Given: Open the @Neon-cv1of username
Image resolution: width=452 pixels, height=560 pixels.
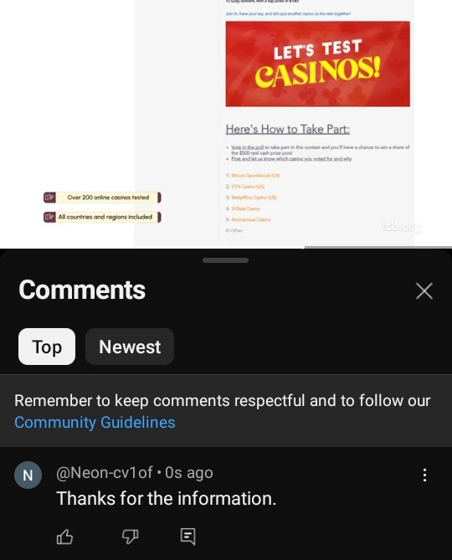Looking at the screenshot, I should tap(105, 472).
